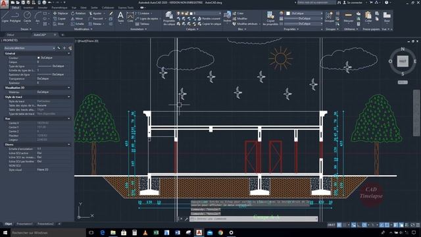Click the Undo arrow in quick access toolbar
Image resolution: width=421 pixels, height=237 pixels.
click(50, 3)
